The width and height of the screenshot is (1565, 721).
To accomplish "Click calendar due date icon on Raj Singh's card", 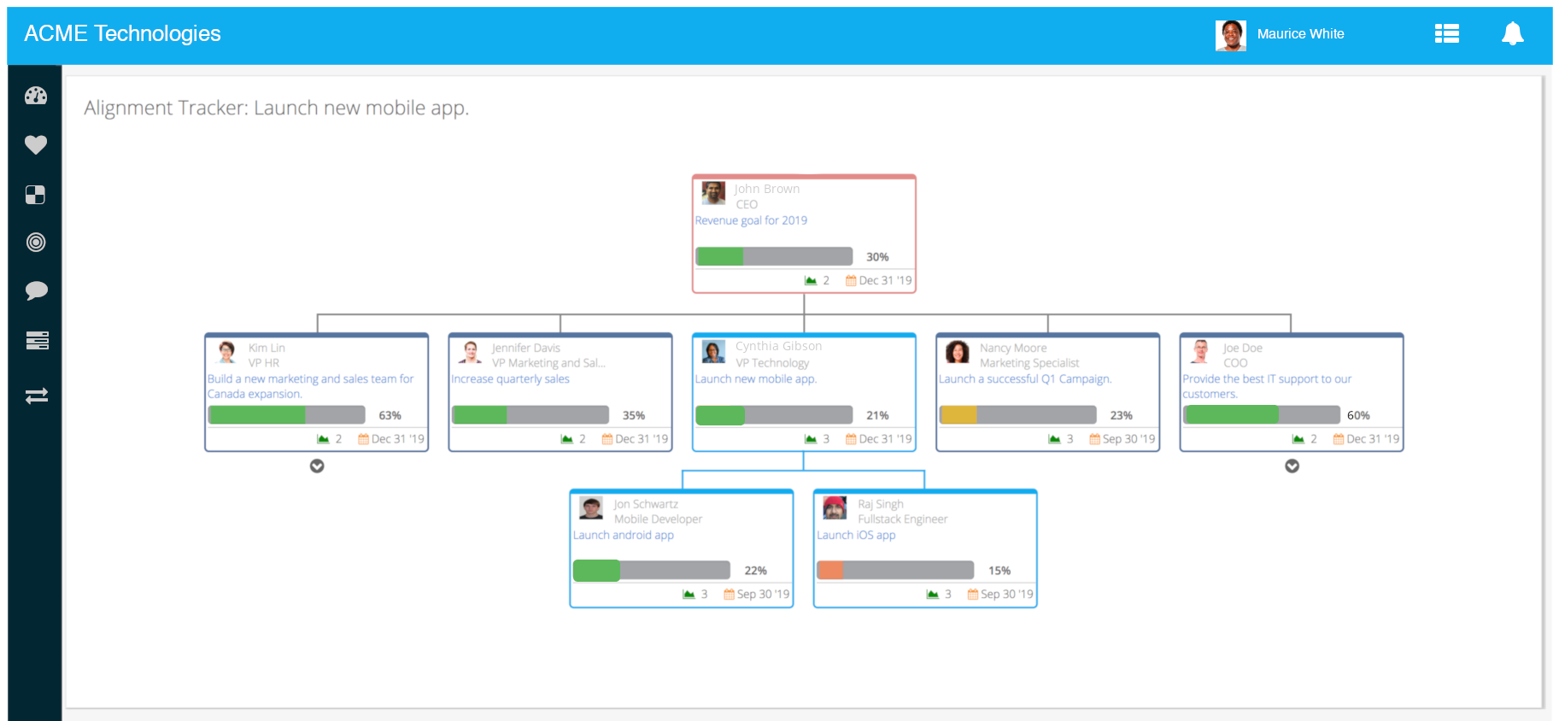I will [973, 594].
